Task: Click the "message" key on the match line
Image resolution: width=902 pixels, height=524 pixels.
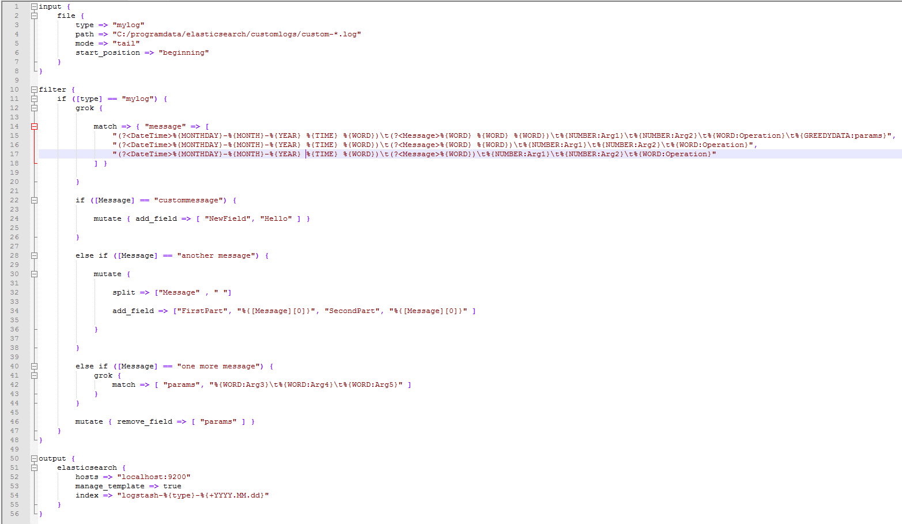Action: (x=165, y=126)
